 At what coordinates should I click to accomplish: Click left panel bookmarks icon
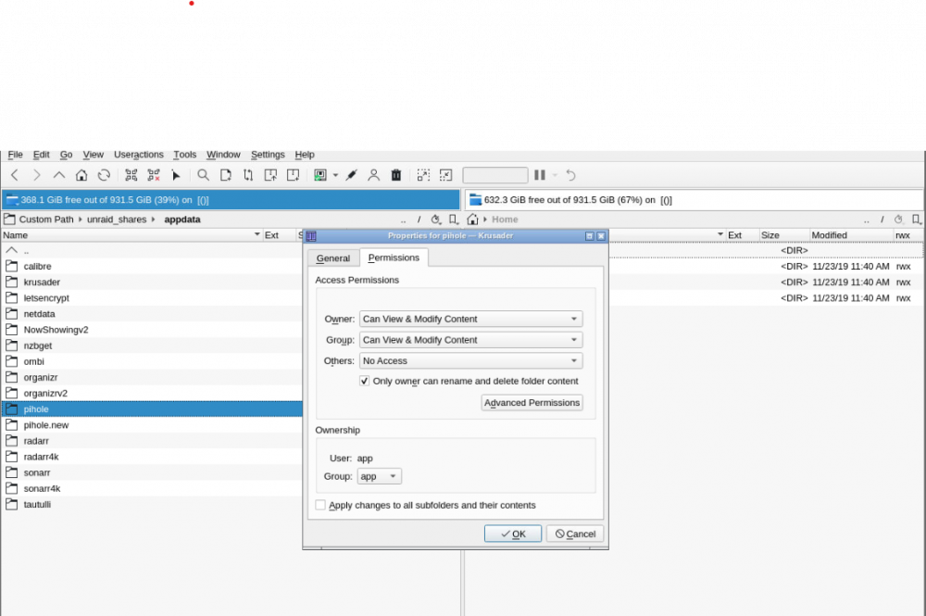click(454, 220)
